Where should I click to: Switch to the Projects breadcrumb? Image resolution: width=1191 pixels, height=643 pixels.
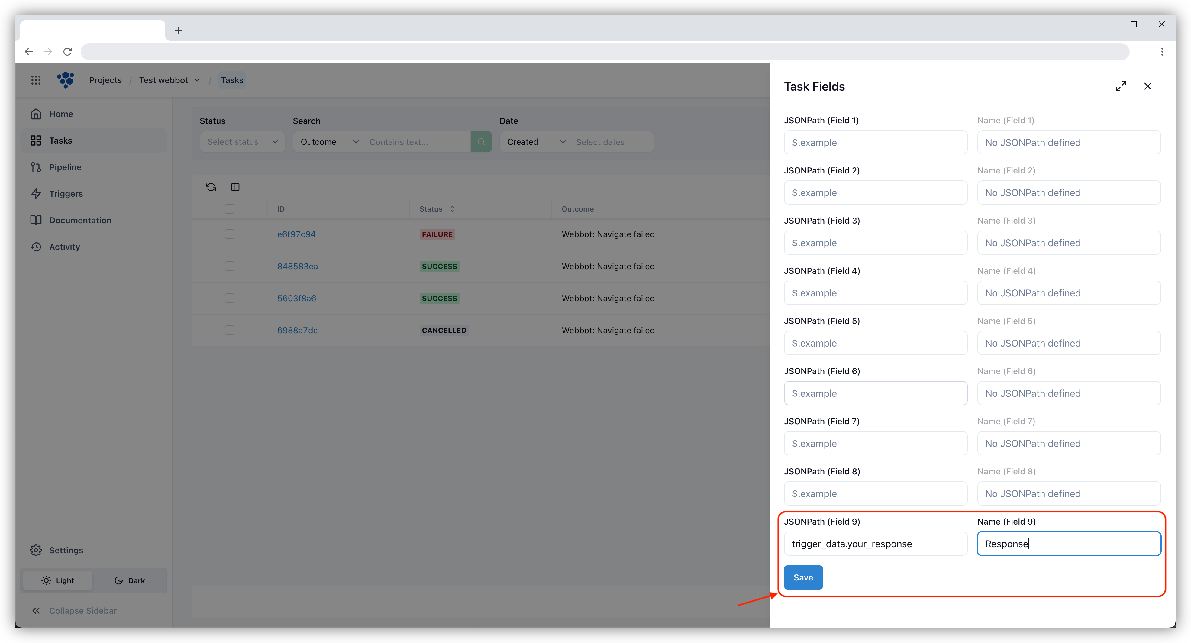[105, 80]
